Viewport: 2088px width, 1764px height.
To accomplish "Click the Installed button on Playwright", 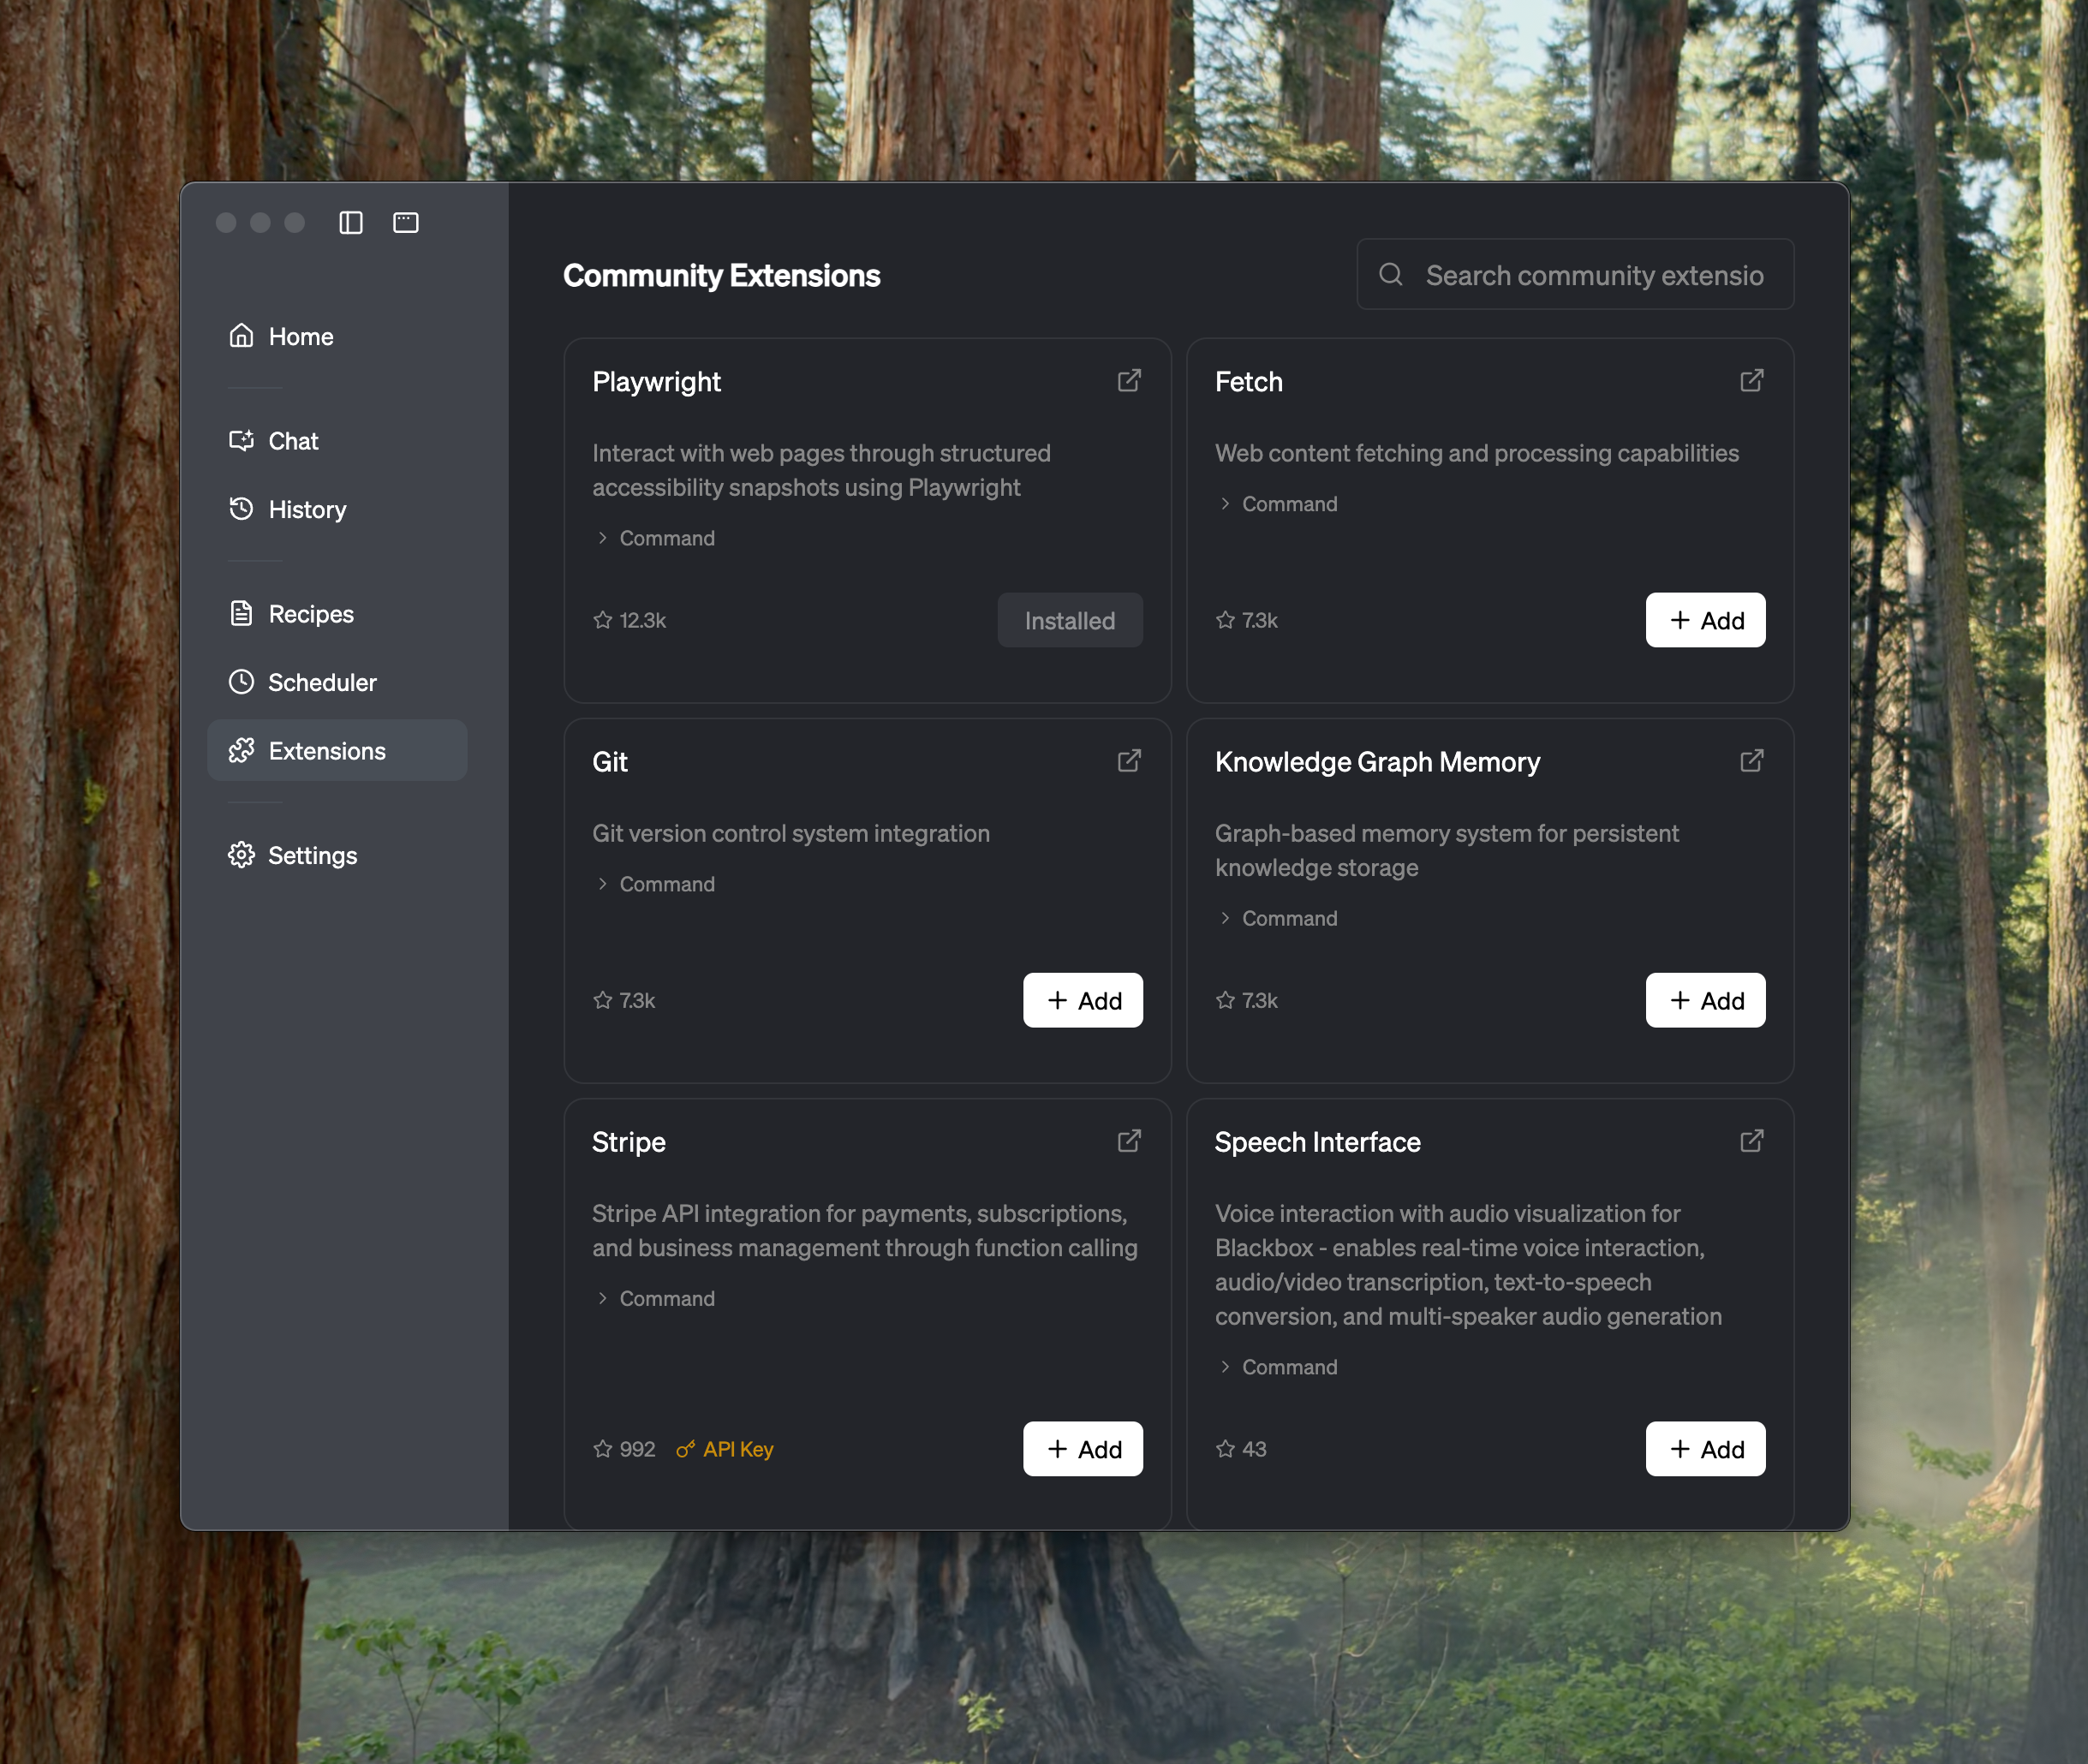I will (x=1069, y=620).
